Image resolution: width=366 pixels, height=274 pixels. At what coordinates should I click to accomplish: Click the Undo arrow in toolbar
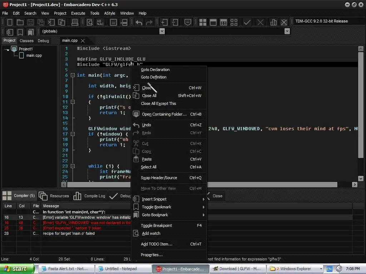[139, 22]
